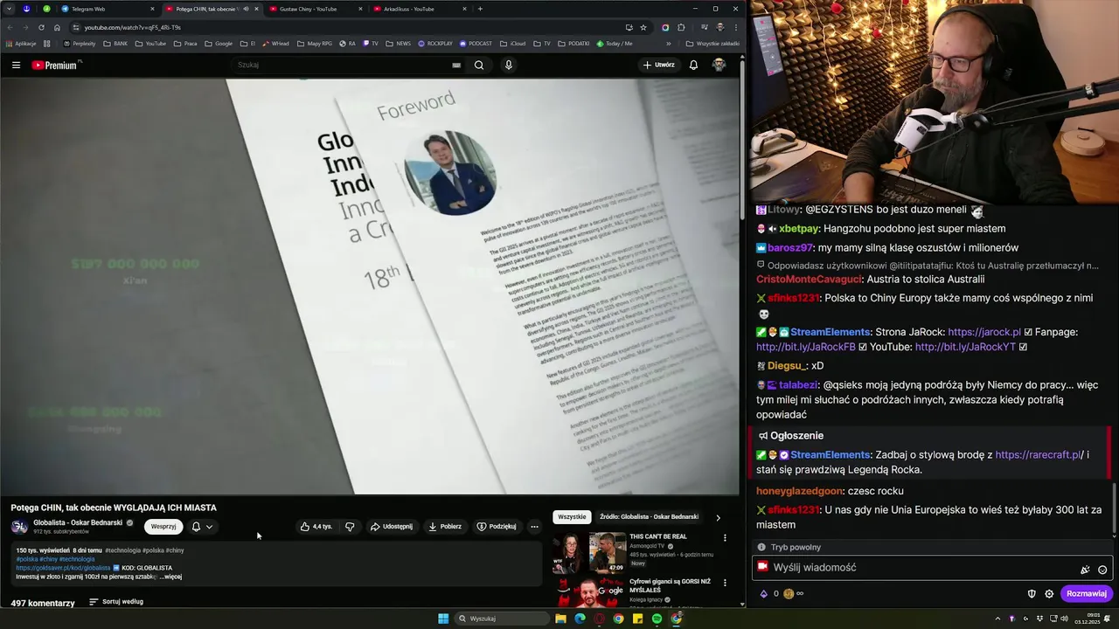
Task: Open moderator shield icon in chat
Action: coord(1032,593)
